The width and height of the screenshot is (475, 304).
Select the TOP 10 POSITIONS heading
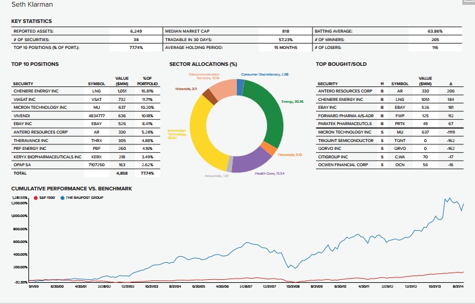[x=35, y=64]
